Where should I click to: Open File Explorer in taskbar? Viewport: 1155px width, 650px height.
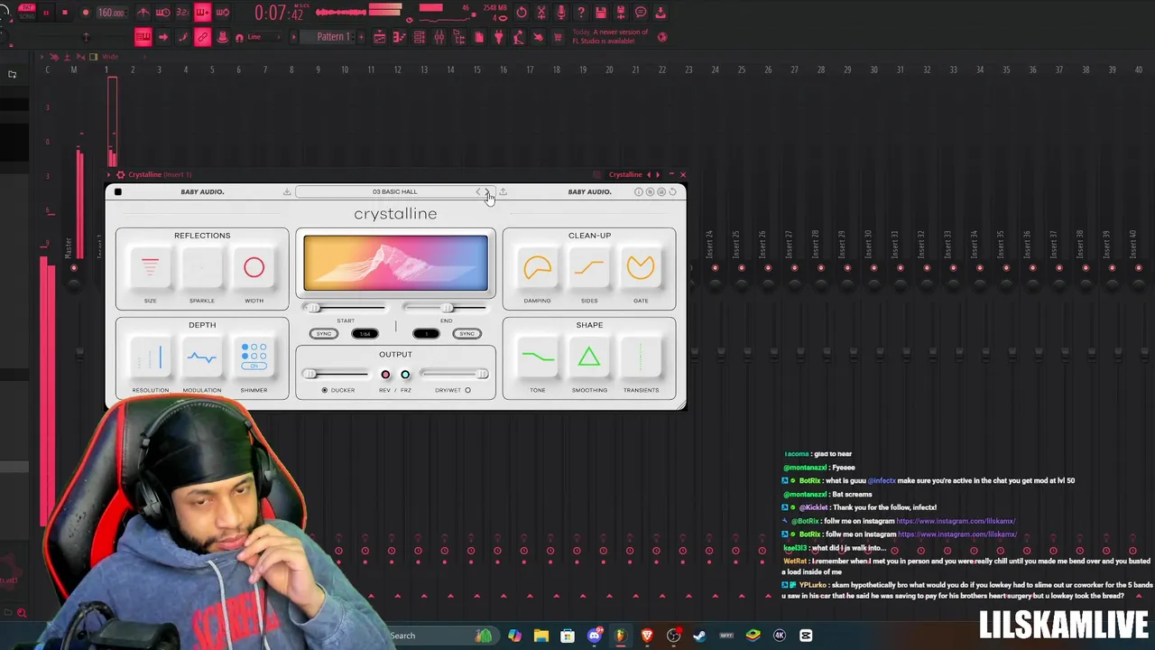coord(541,636)
